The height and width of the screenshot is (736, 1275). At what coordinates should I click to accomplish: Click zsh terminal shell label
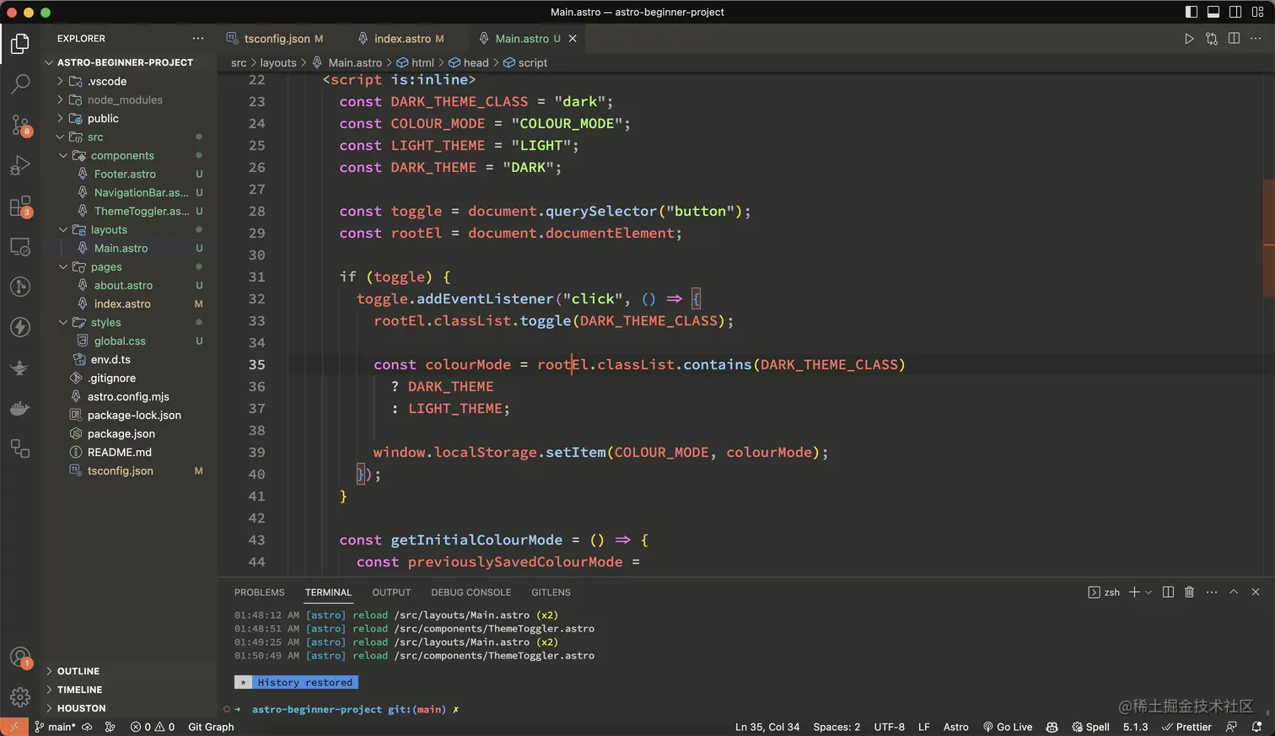coord(1104,593)
